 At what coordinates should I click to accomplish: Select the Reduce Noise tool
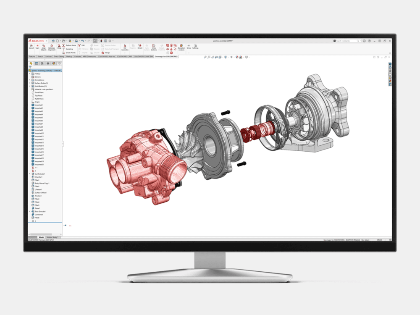[x=70, y=45]
